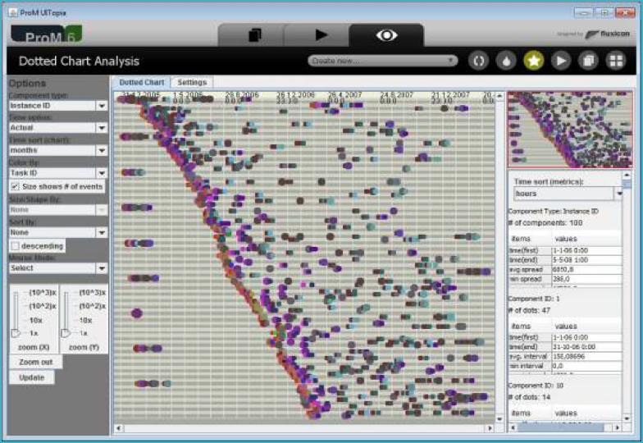Click the ProM 6 logo
The image size is (643, 443).
46,34
